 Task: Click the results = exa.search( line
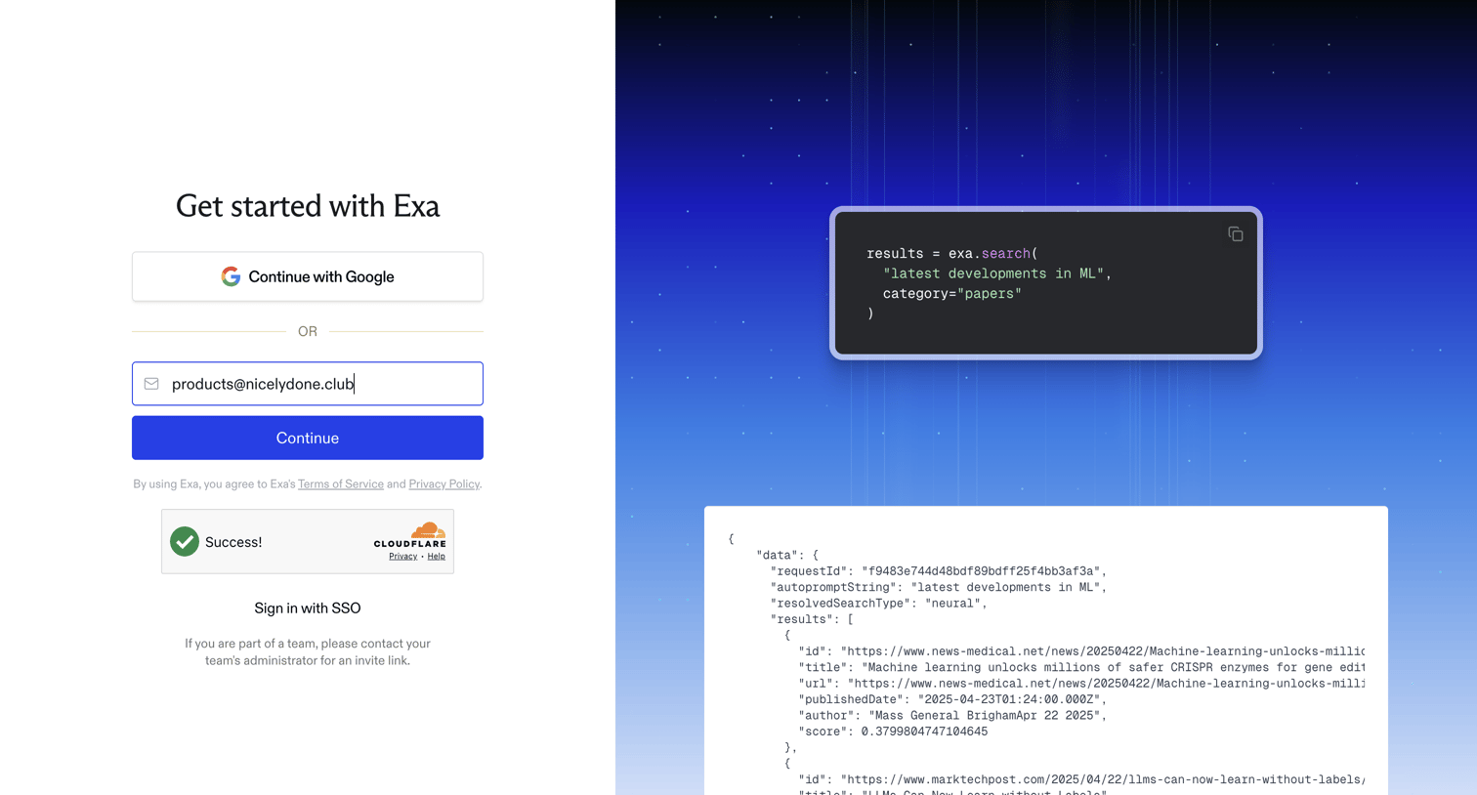tap(952, 253)
